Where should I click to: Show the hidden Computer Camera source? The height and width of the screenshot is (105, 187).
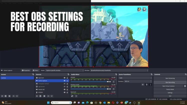(65, 84)
